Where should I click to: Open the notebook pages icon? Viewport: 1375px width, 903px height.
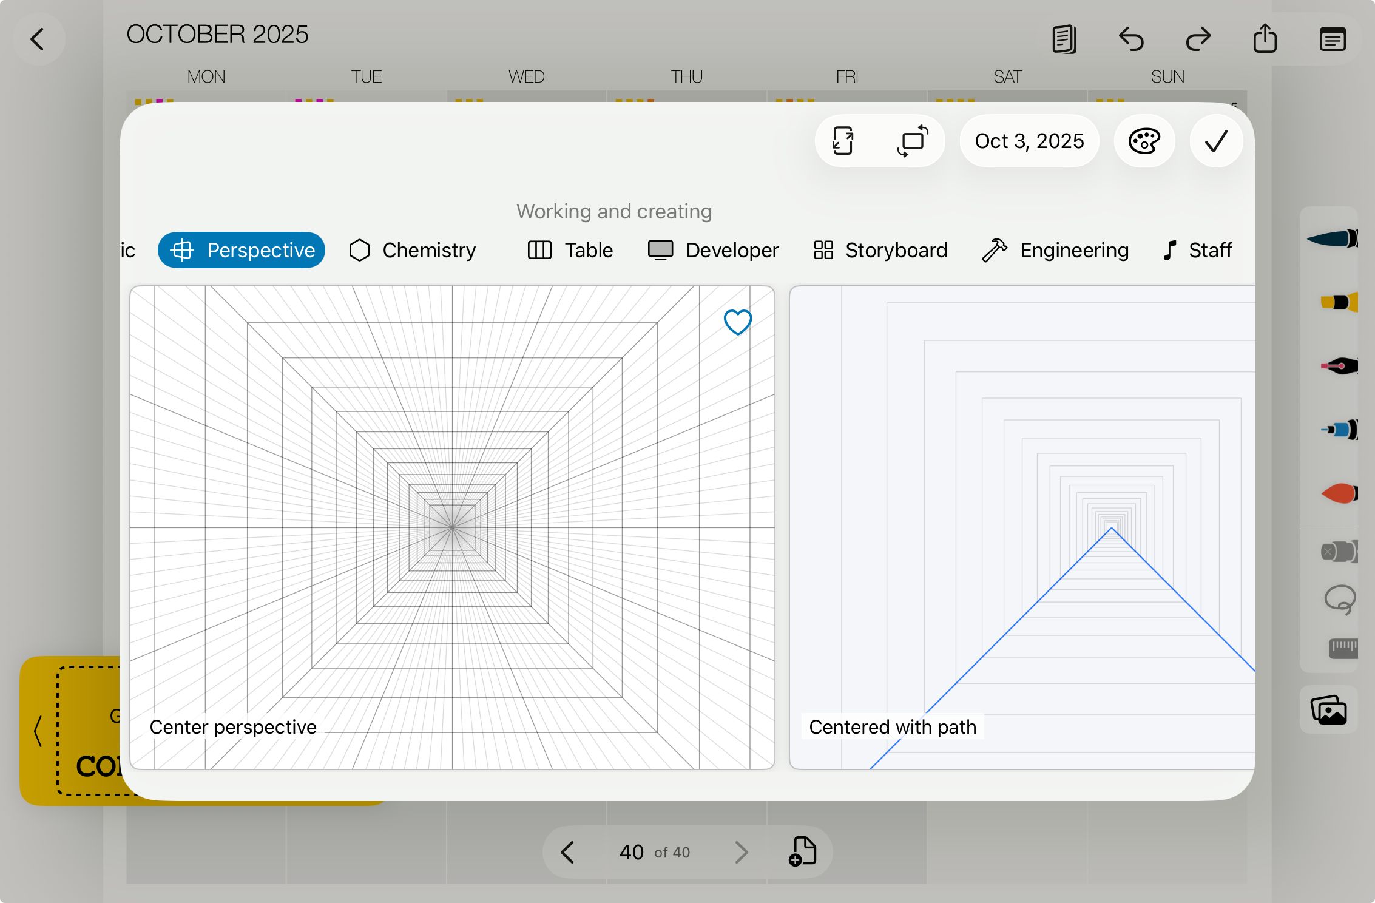(x=1064, y=39)
